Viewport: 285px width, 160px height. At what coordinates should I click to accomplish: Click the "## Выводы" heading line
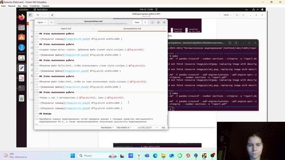click(45, 114)
